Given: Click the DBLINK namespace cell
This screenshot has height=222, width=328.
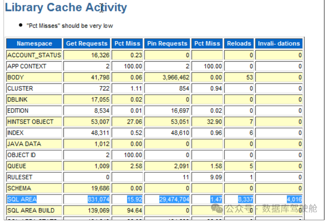Looking at the screenshot, I should (x=34, y=100).
